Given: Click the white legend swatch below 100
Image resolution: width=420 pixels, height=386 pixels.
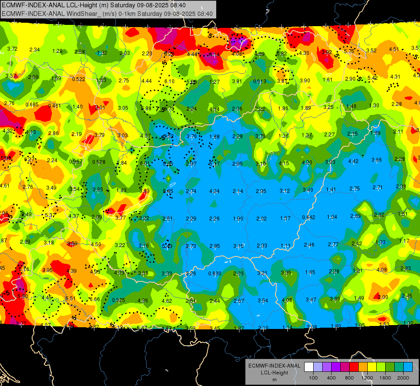Looking at the screenshot, I should pos(308,367).
